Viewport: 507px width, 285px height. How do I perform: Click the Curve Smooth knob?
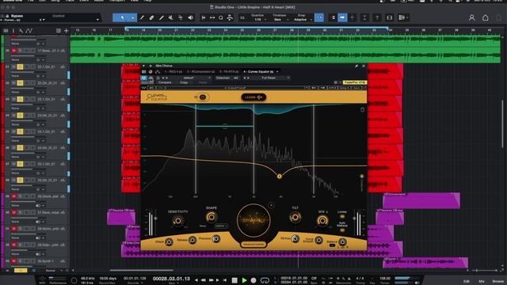coord(318,240)
